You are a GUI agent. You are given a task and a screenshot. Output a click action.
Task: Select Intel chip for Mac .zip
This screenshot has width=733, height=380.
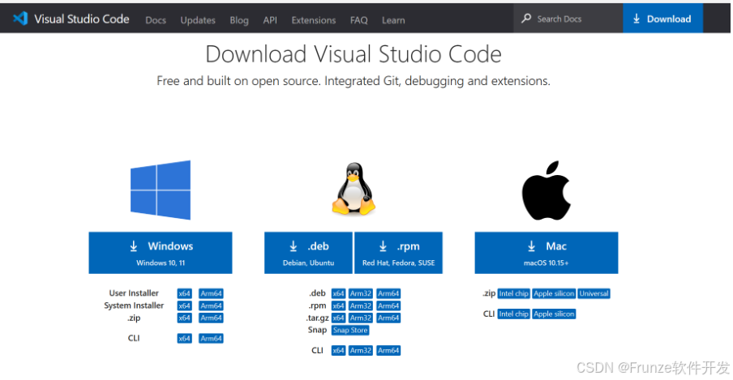(513, 293)
